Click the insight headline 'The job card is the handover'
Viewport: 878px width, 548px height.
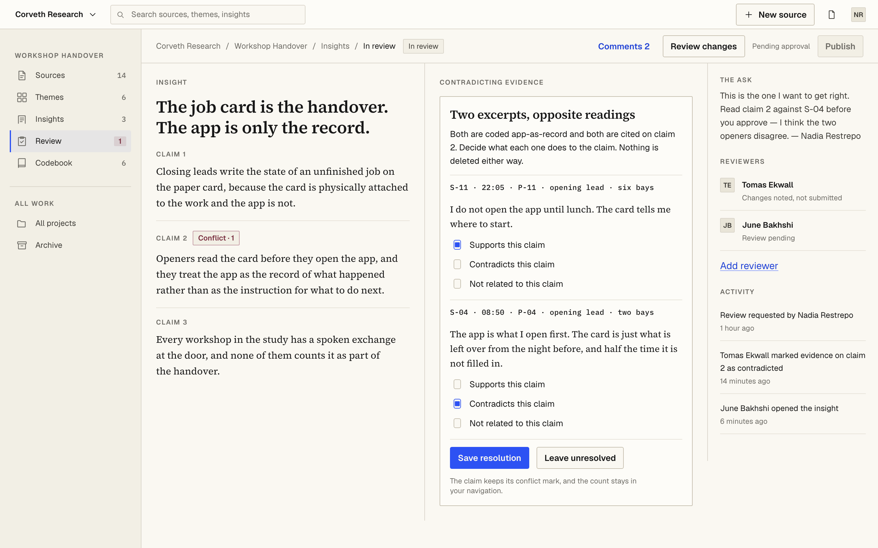(272, 117)
